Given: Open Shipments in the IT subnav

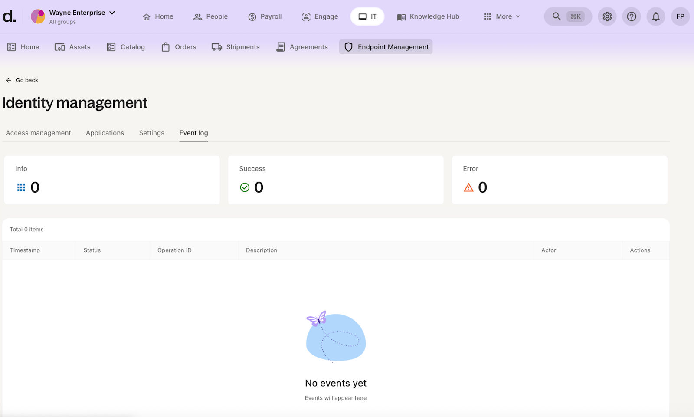Looking at the screenshot, I should point(236,47).
